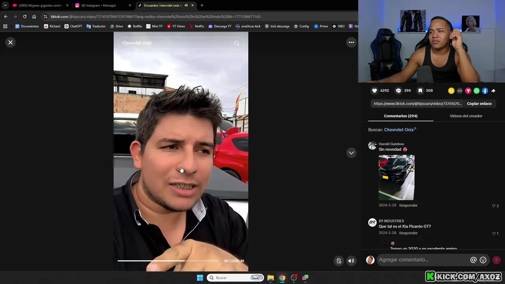Open Harold Gamboa's profile name

pyautogui.click(x=391, y=144)
